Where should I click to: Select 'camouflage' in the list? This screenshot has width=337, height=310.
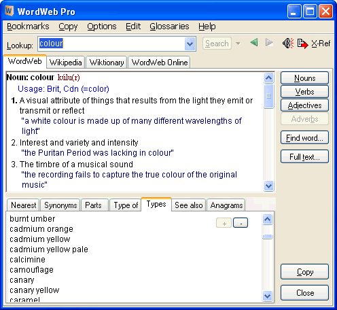click(32, 270)
